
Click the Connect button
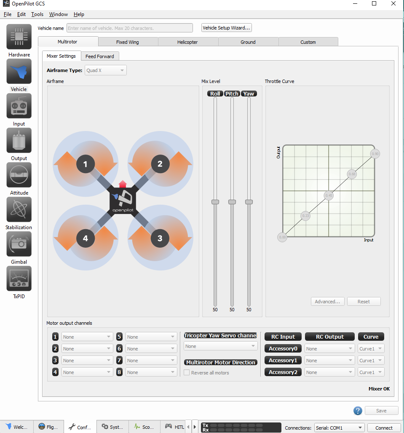point(384,428)
